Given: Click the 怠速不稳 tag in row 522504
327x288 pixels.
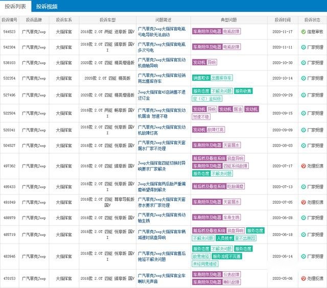Looking at the screenshot, I should pyautogui.click(x=201, y=117).
